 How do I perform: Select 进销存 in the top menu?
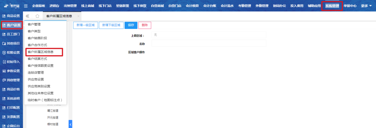tap(54, 6)
